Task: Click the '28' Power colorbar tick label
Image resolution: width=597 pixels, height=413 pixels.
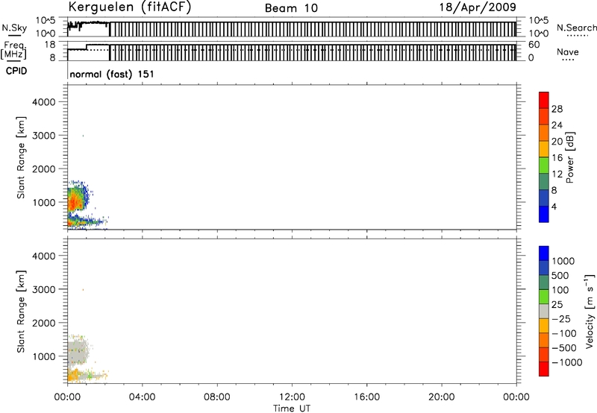Action: coord(557,109)
